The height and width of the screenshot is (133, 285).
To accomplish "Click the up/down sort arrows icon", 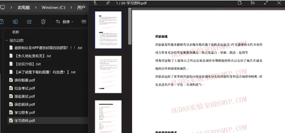I will [x=58, y=22].
